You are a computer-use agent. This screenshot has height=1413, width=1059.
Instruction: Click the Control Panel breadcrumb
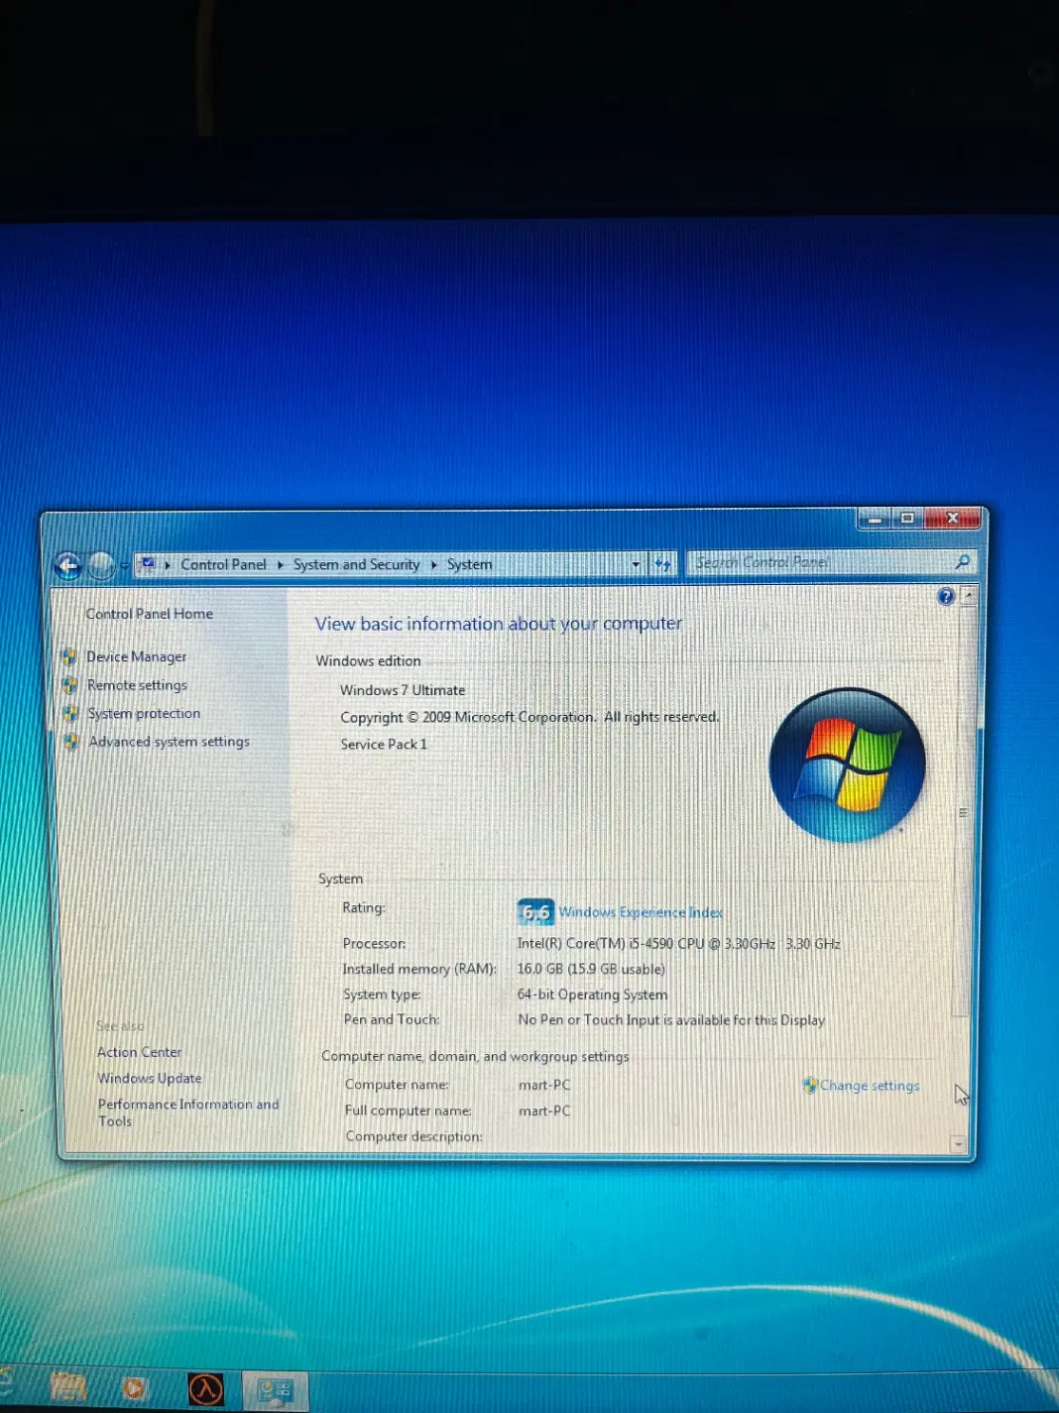[x=223, y=564]
